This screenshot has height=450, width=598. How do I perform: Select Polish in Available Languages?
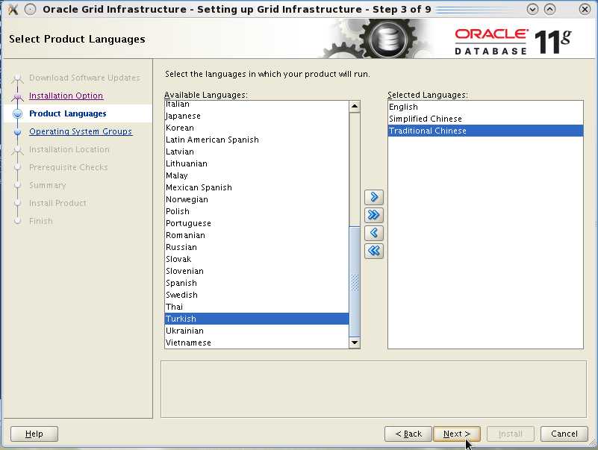tap(257, 211)
